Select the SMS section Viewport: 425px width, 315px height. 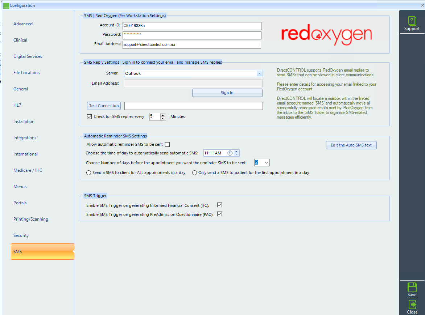coord(42,251)
